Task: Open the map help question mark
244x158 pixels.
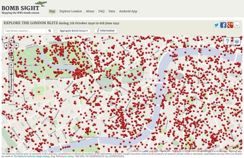Action: coord(228,41)
